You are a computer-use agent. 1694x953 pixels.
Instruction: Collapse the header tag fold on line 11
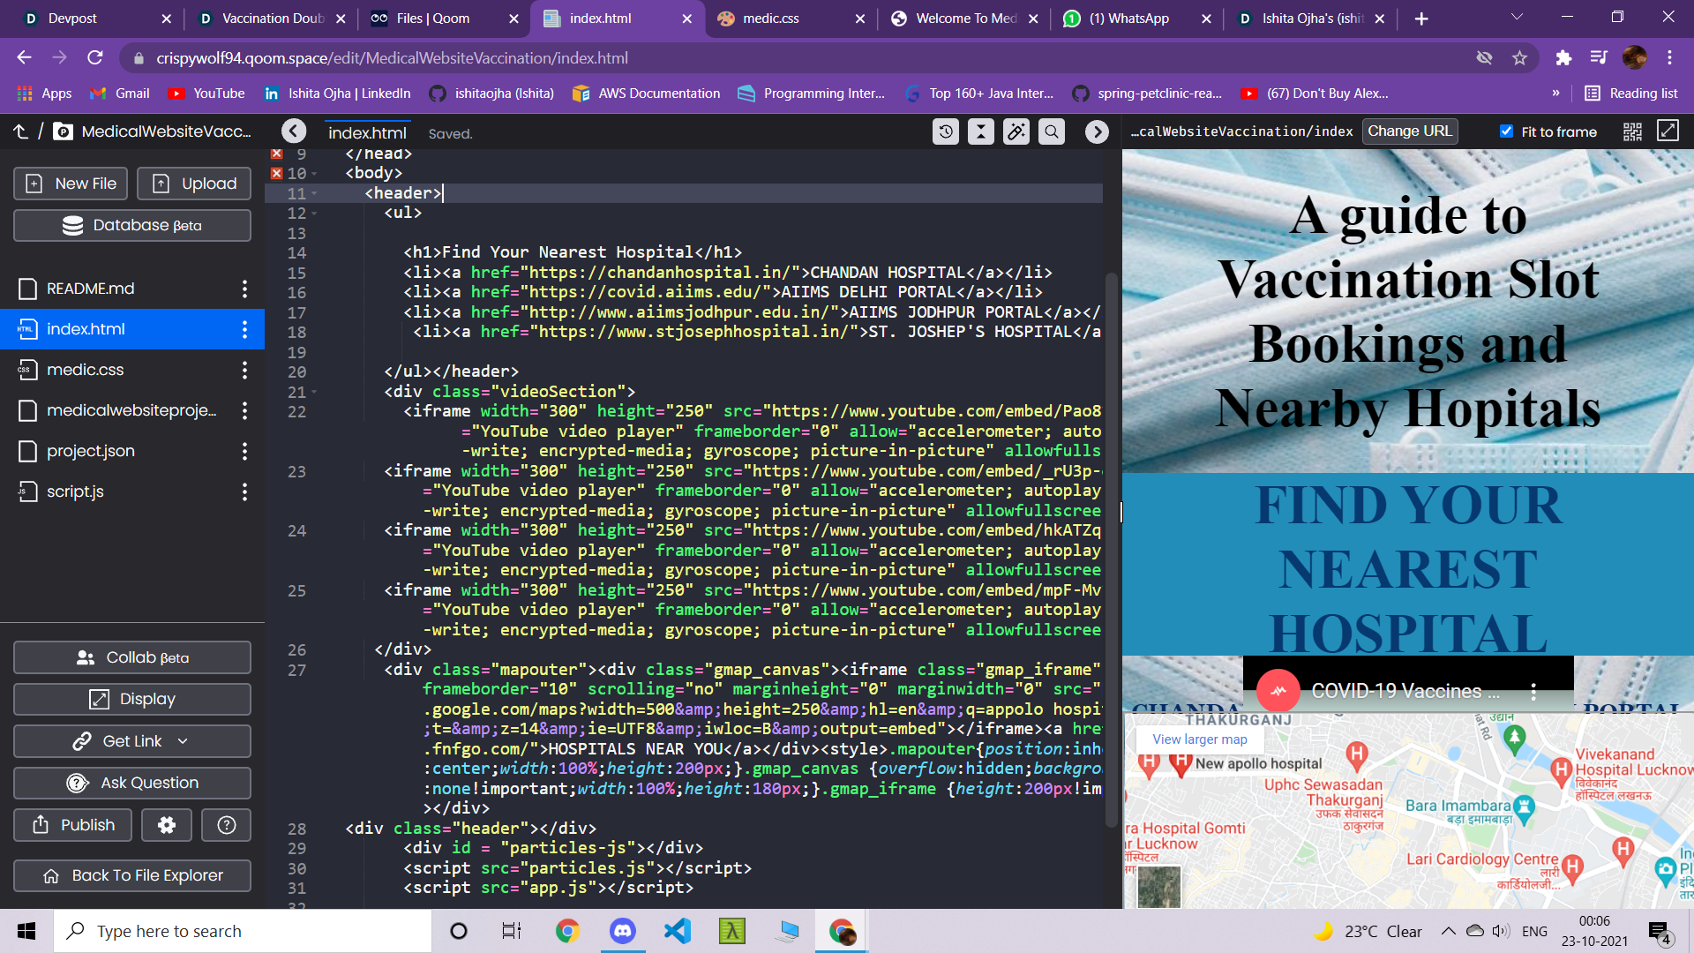[314, 194]
